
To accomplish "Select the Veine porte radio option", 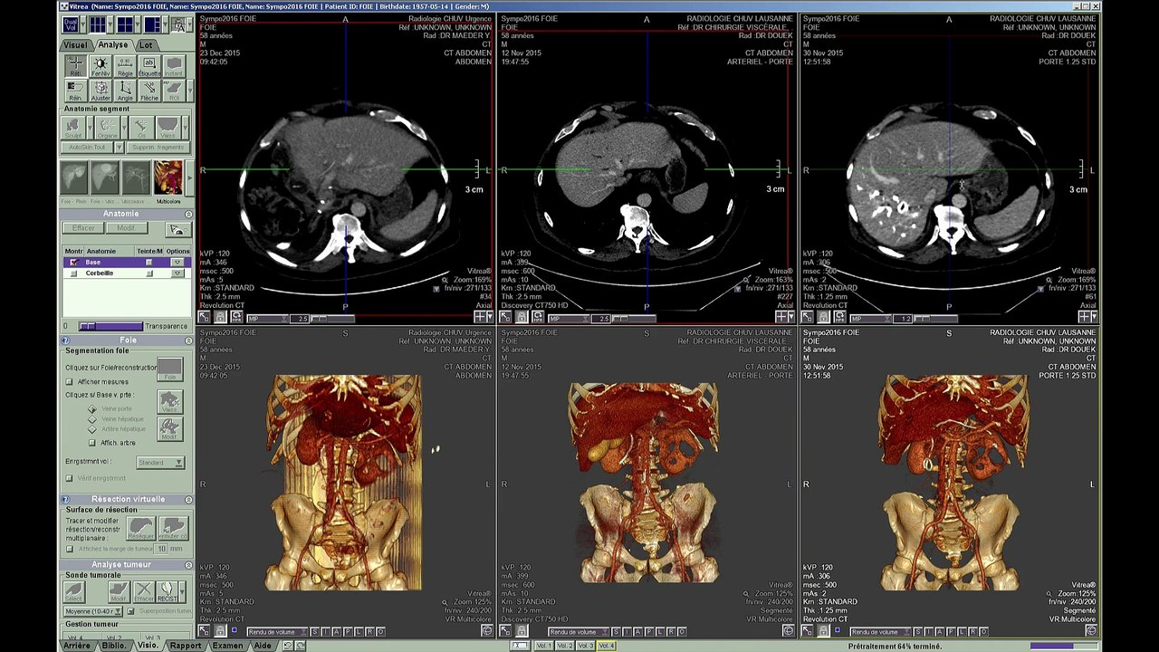I will click(92, 409).
